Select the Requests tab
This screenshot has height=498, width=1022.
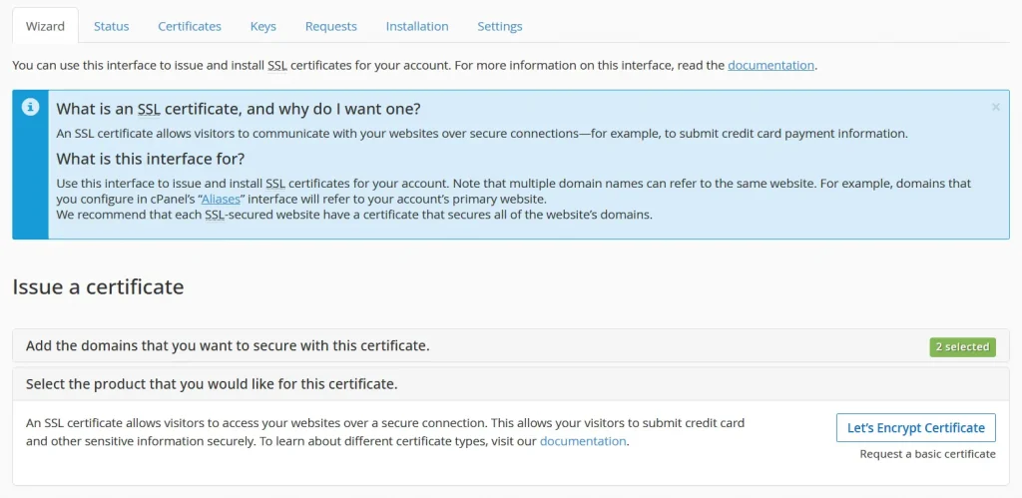pyautogui.click(x=331, y=26)
